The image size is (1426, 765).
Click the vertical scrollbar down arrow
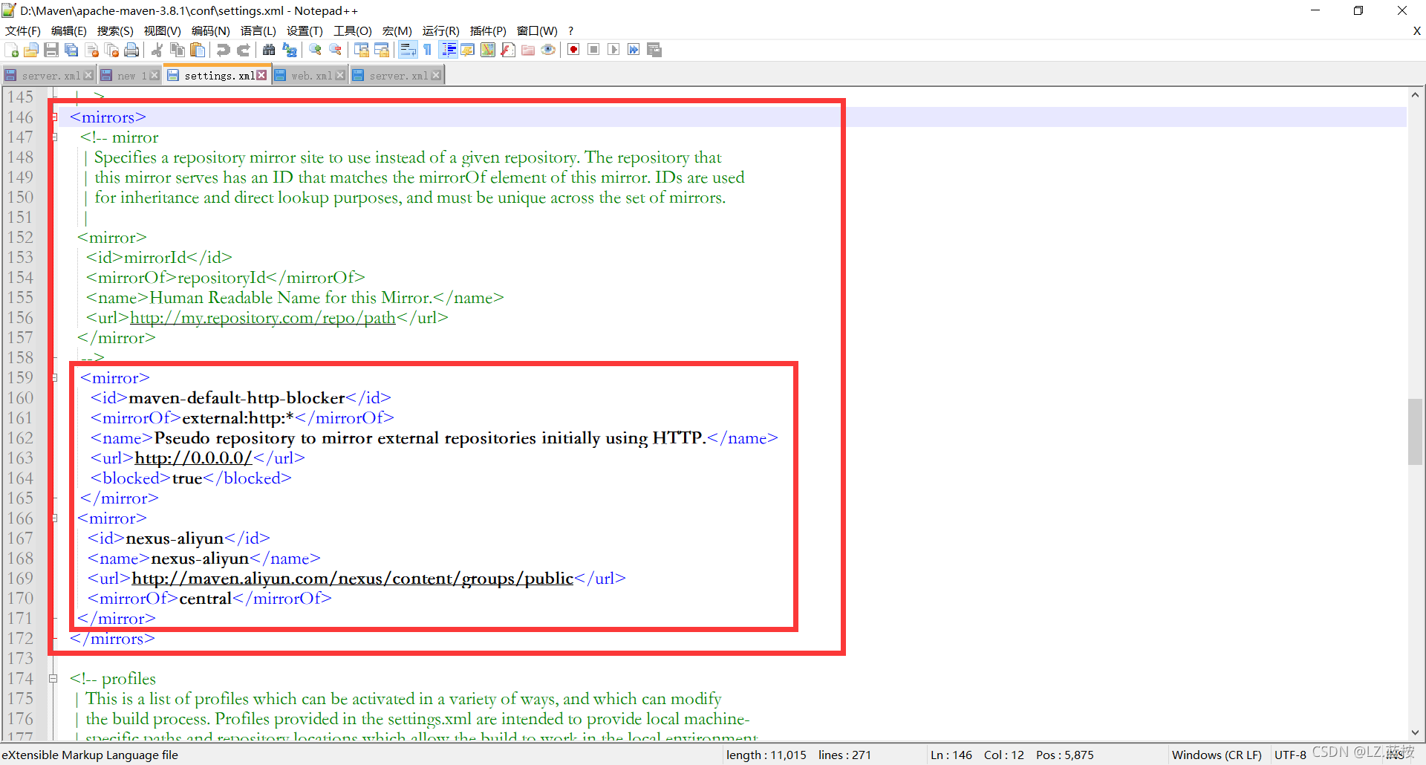1415,733
